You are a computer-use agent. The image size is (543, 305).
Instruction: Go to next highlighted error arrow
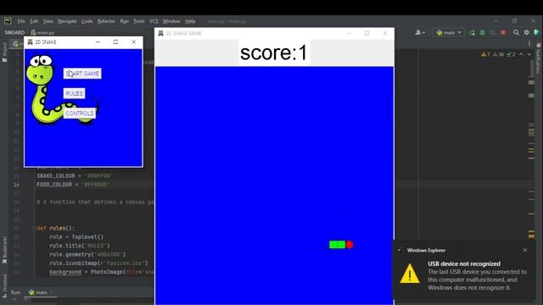pos(529,54)
